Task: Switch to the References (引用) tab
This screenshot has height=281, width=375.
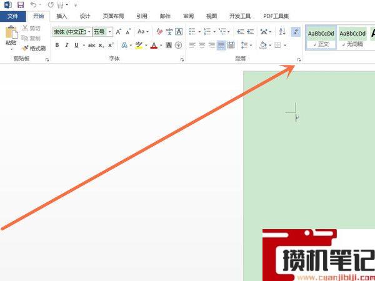Action: coord(142,16)
